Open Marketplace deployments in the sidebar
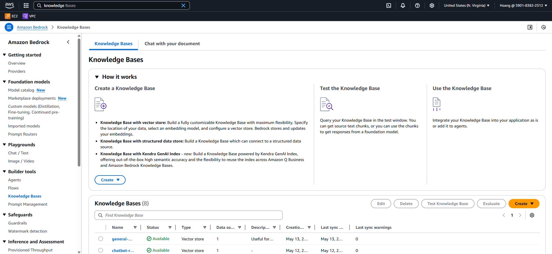Screen dimensions: 552x254 point(32,98)
